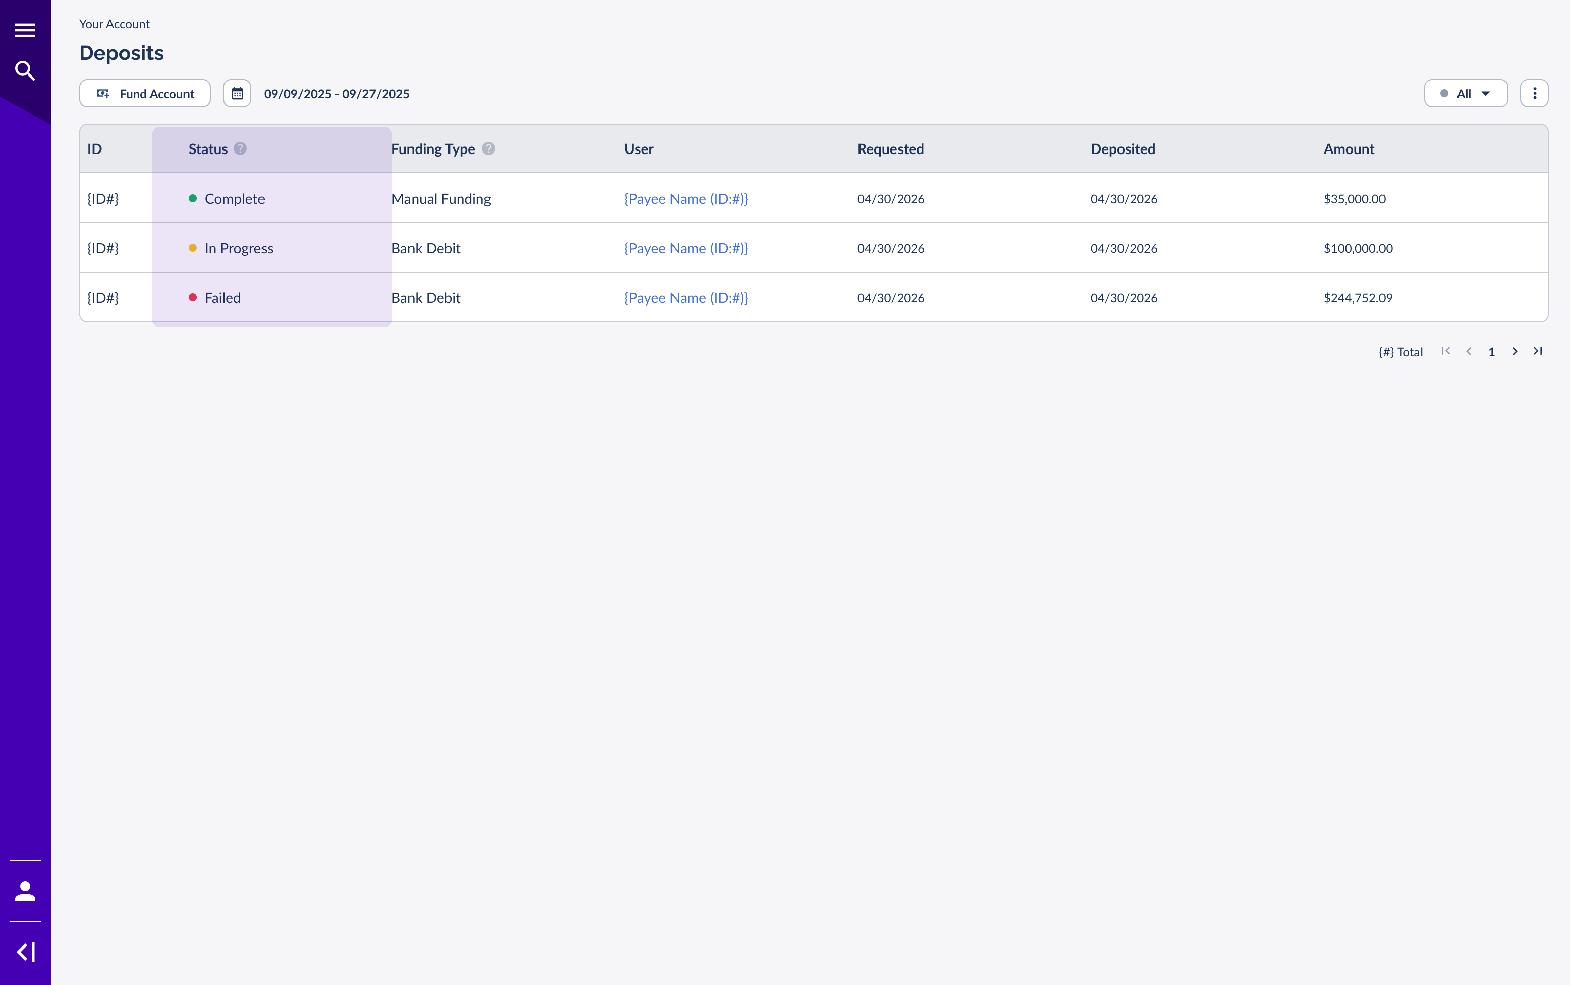Jump to the last page of results

point(1538,351)
